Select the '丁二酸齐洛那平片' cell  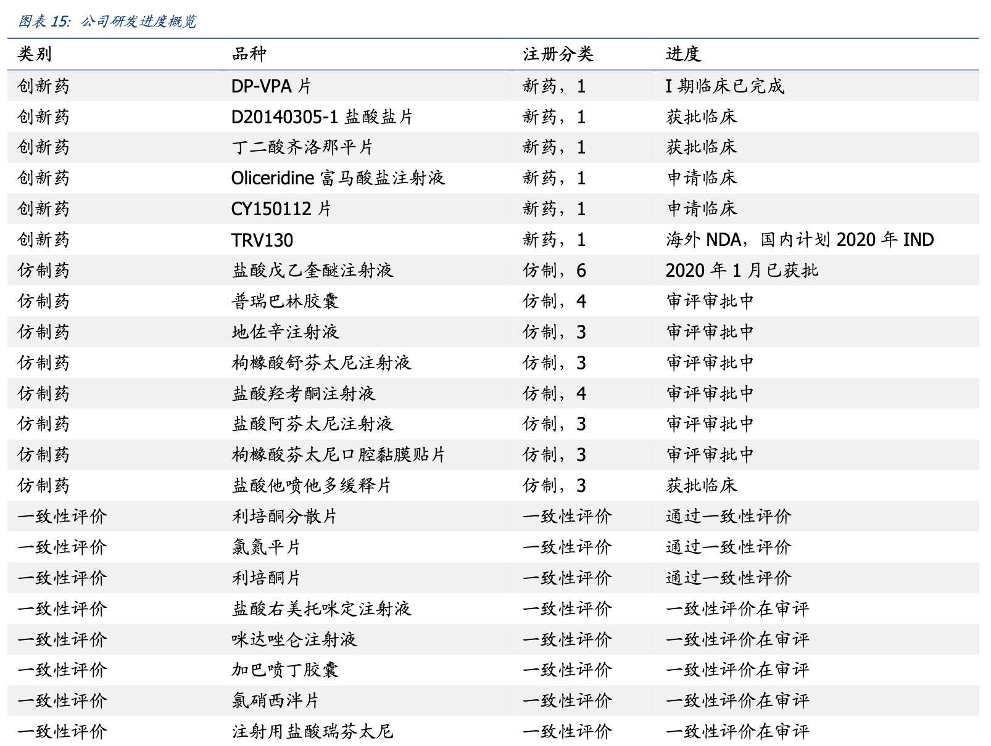(x=302, y=147)
